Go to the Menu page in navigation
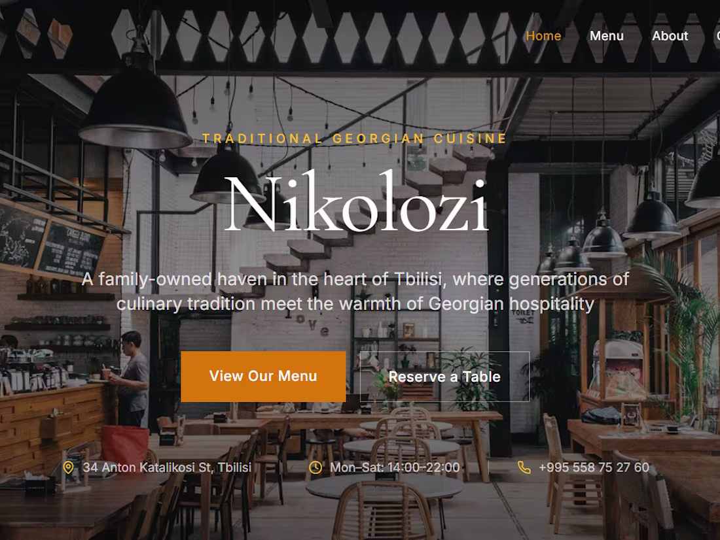 pos(607,36)
